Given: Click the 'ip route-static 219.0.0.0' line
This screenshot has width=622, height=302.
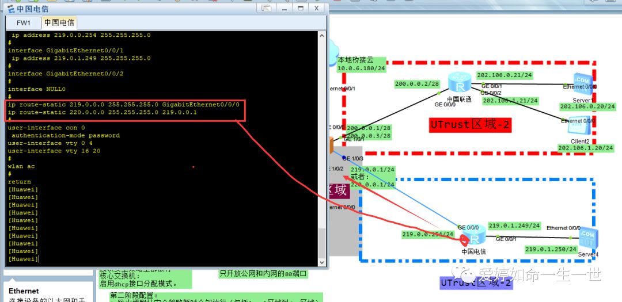Looking at the screenshot, I should [x=123, y=105].
